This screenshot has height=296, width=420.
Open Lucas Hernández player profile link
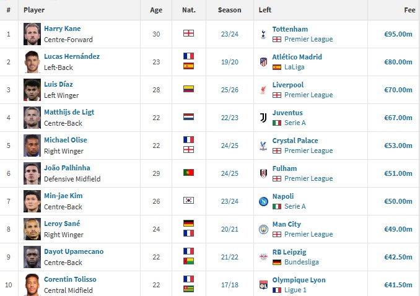(x=72, y=56)
